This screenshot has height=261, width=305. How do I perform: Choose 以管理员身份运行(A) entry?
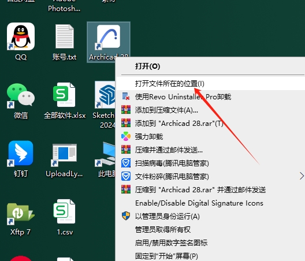point(210,216)
